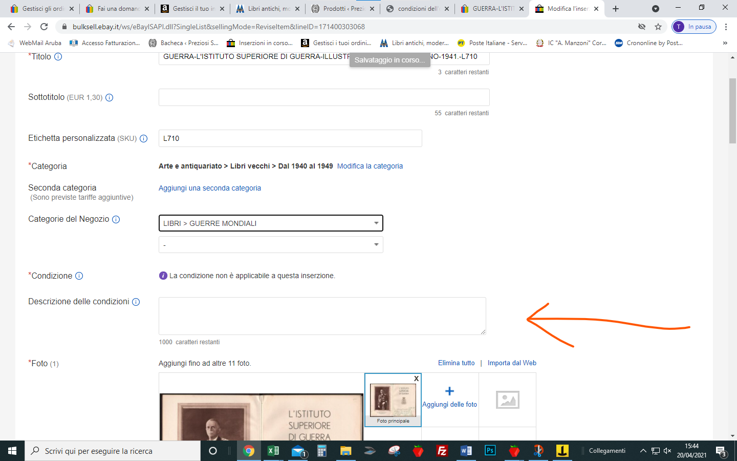Expand the bookmarks overflow chevron
Screen dimensions: 737x461
click(x=725, y=43)
